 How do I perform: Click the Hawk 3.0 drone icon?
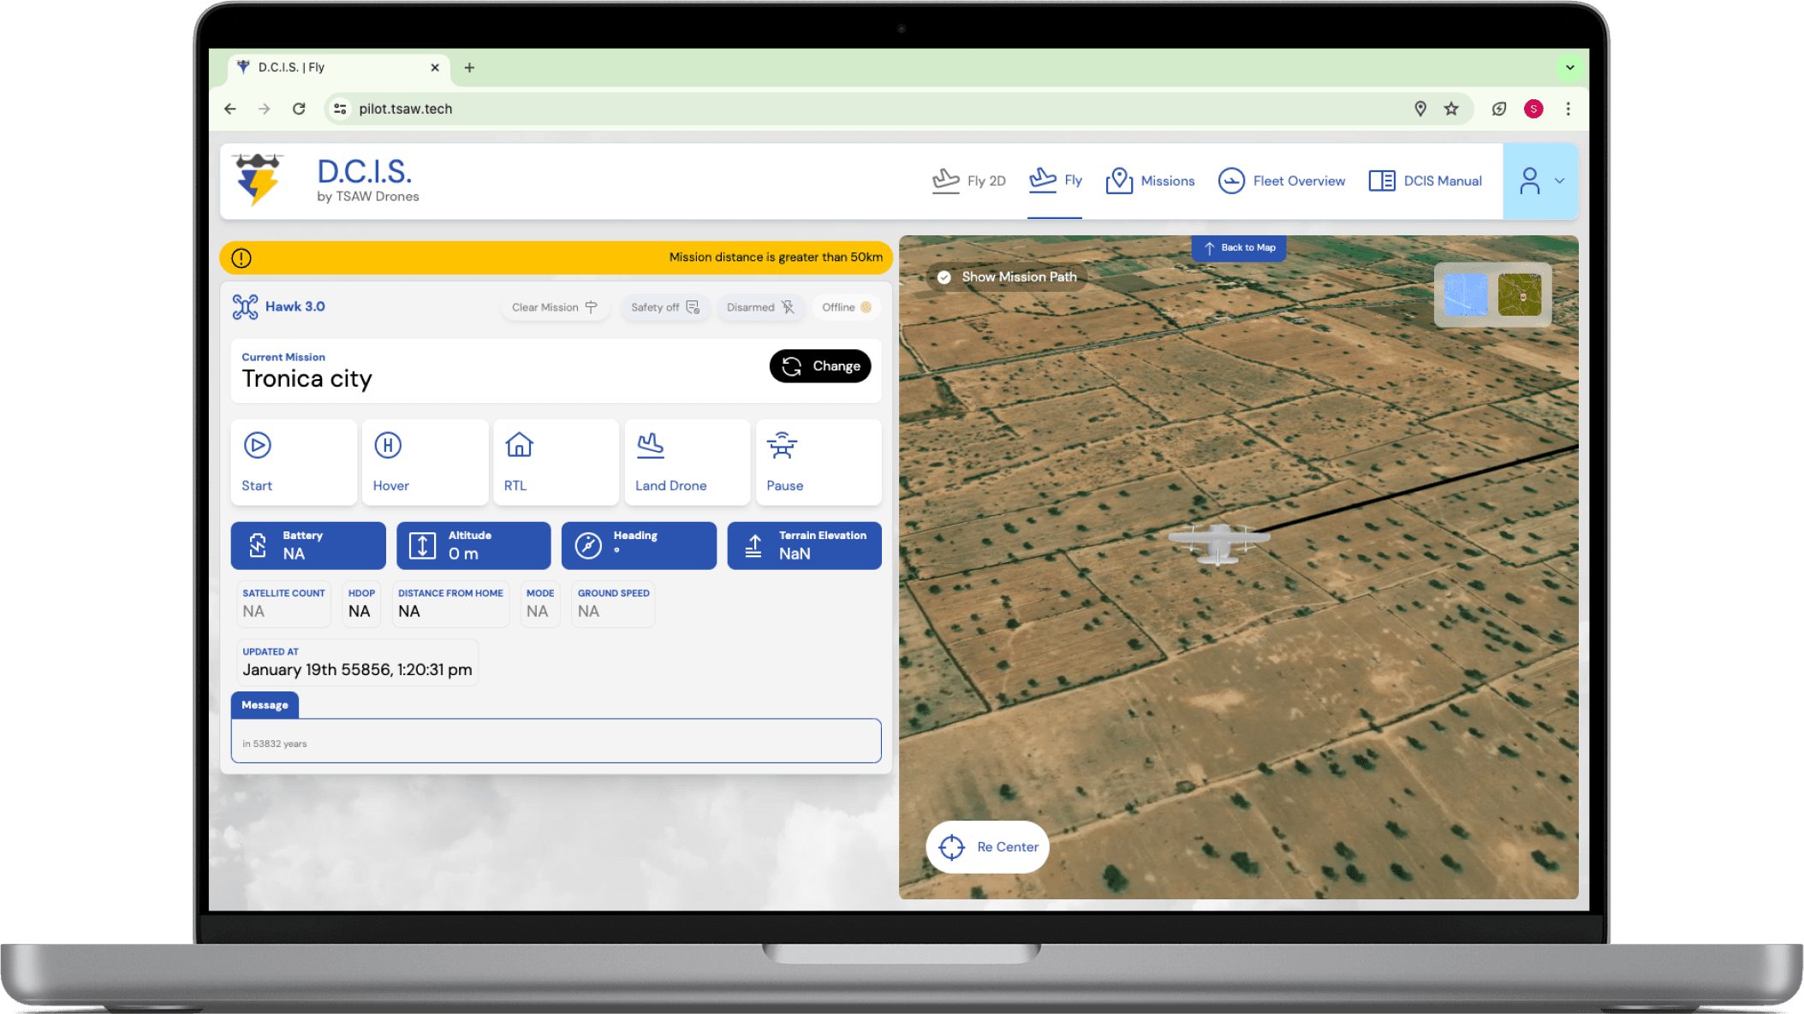[x=245, y=306]
